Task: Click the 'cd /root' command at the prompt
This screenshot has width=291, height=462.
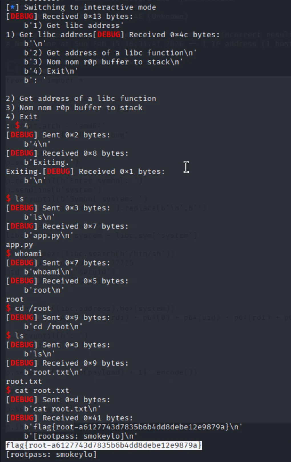Action: [x=33, y=308]
